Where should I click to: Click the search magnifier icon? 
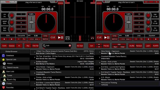point(44,45)
